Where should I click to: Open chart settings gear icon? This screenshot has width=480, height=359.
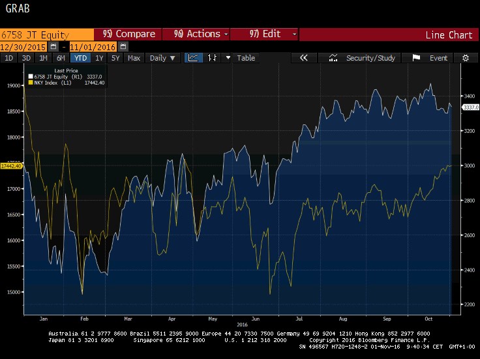coord(465,58)
